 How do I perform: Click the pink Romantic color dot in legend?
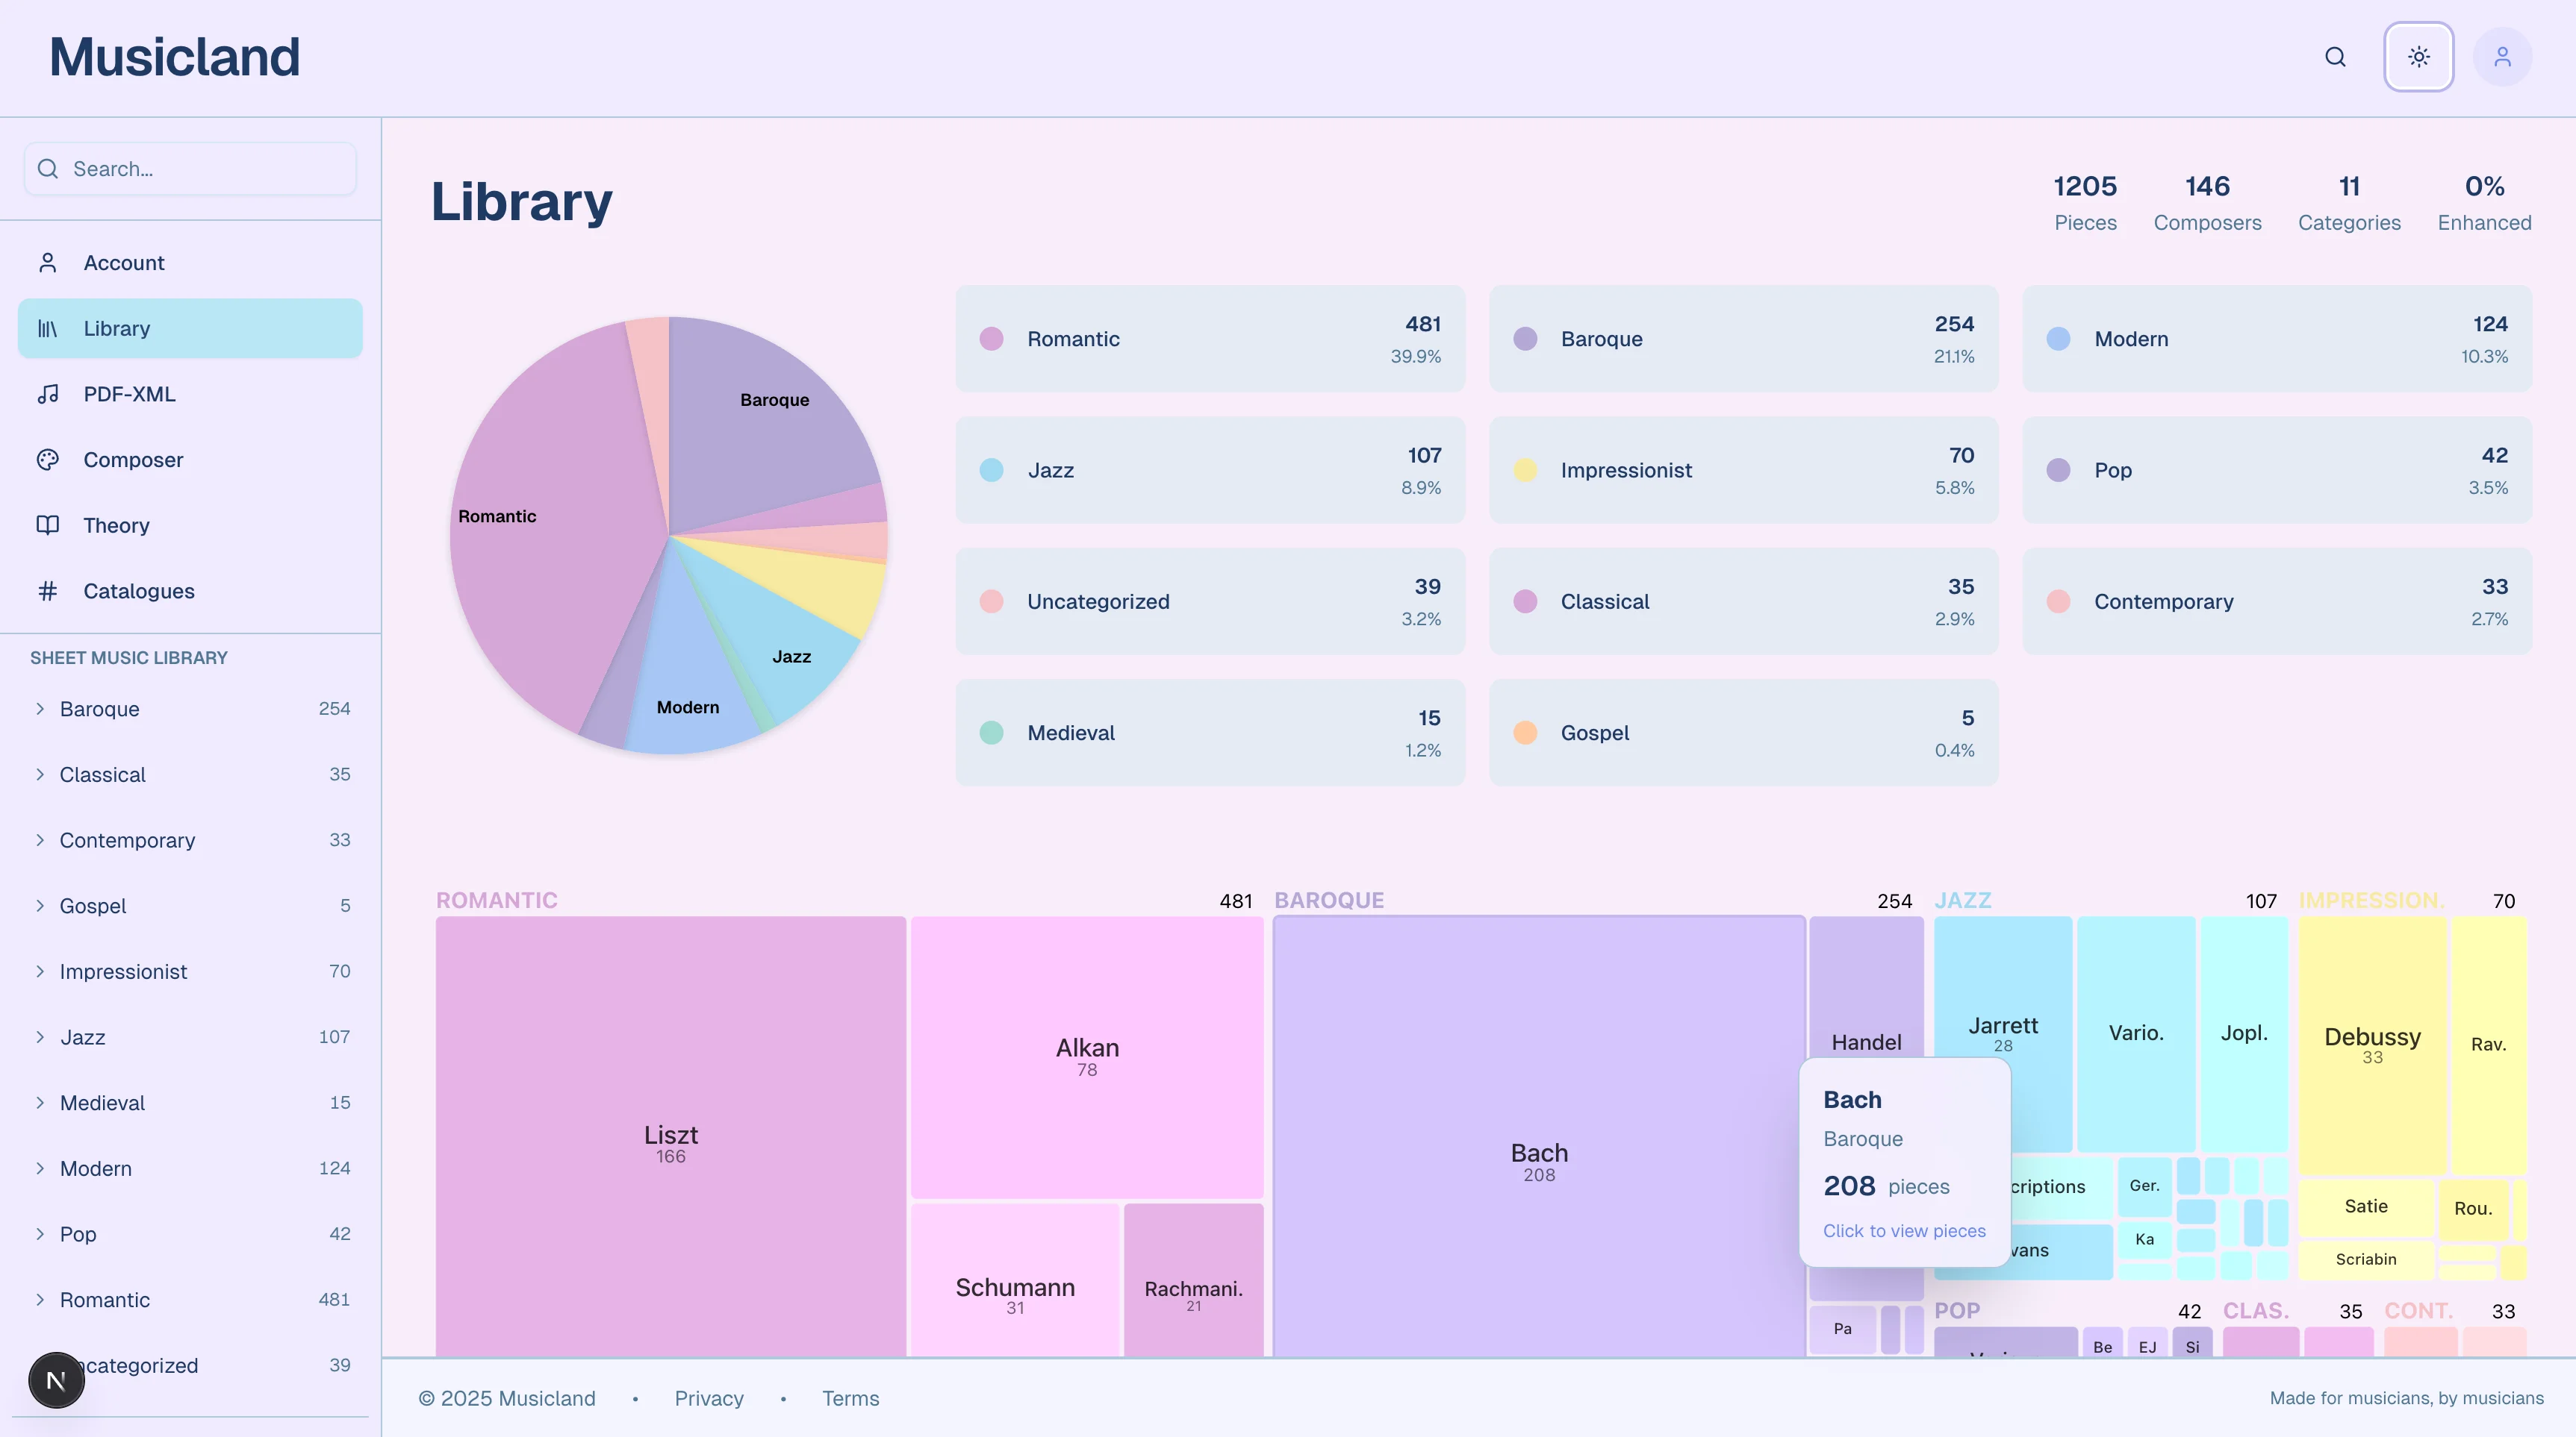pyautogui.click(x=991, y=339)
